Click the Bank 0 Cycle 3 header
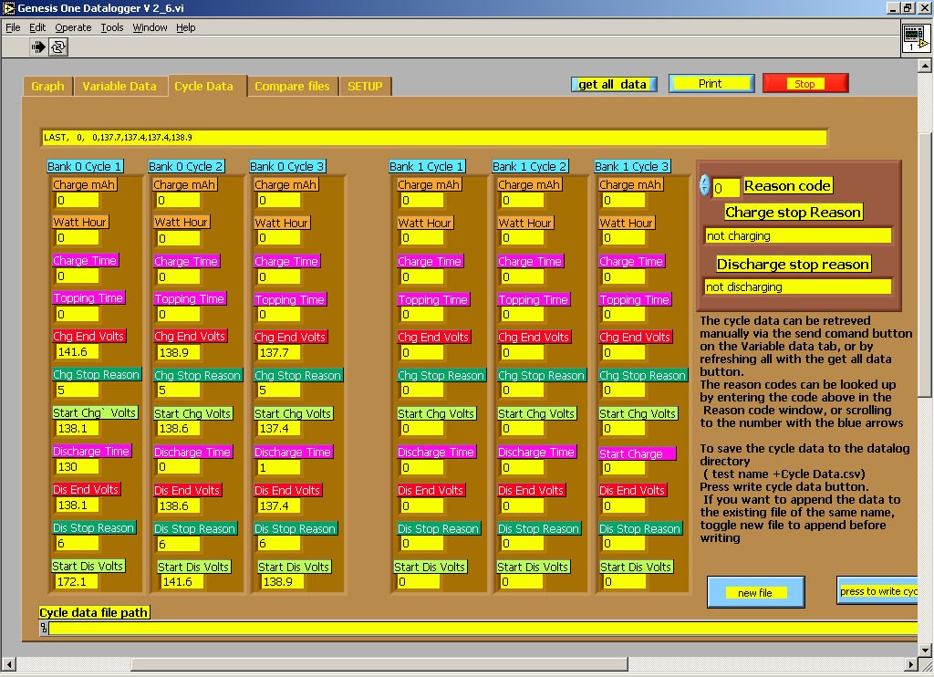Image resolution: width=934 pixels, height=677 pixels. point(287,167)
